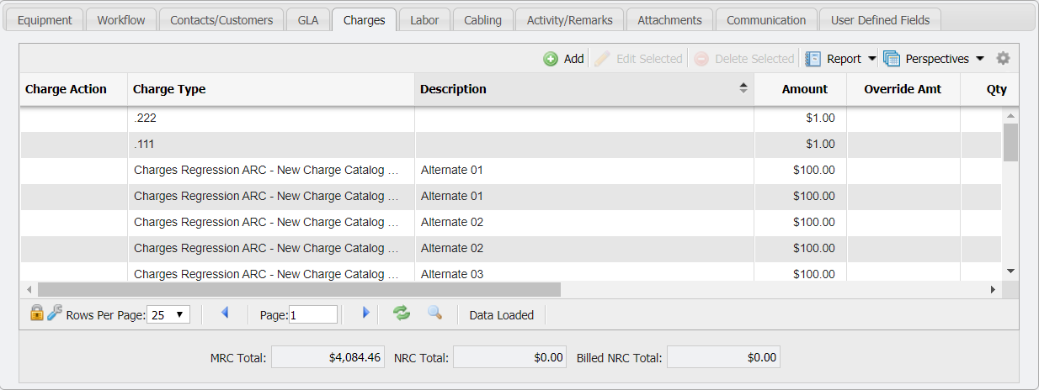Screen dimensions: 1039x390
Task: Select the Workflow tab
Action: [x=120, y=20]
